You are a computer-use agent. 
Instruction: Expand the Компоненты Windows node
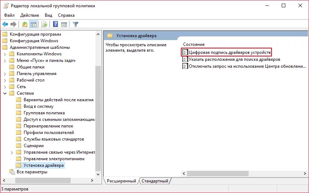[5, 54]
